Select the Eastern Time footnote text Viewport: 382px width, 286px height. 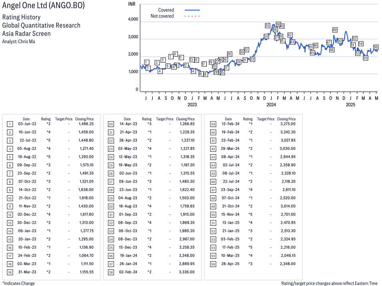329,283
